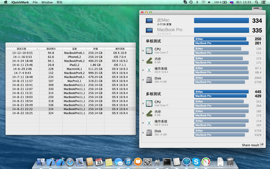
Task: Expand 内存 row under 多核测试
Action: pos(143,113)
